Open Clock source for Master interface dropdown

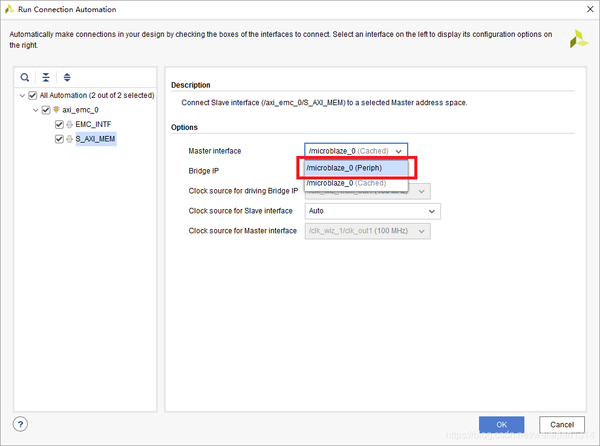pyautogui.click(x=367, y=231)
